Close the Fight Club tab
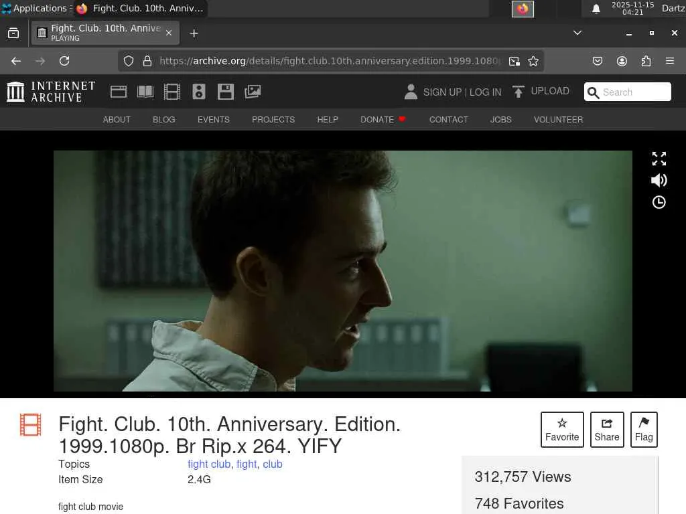This screenshot has height=514, width=686. point(169,33)
